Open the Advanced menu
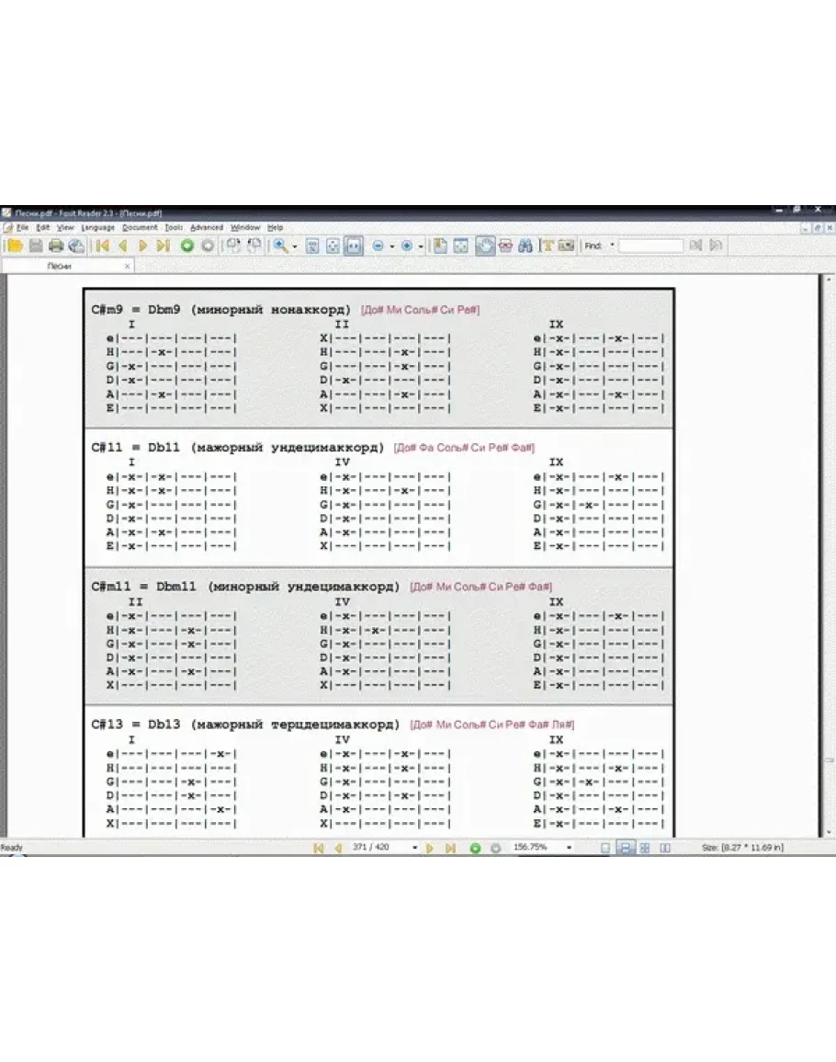Viewport: 836px width, 1062px height. coord(206,227)
